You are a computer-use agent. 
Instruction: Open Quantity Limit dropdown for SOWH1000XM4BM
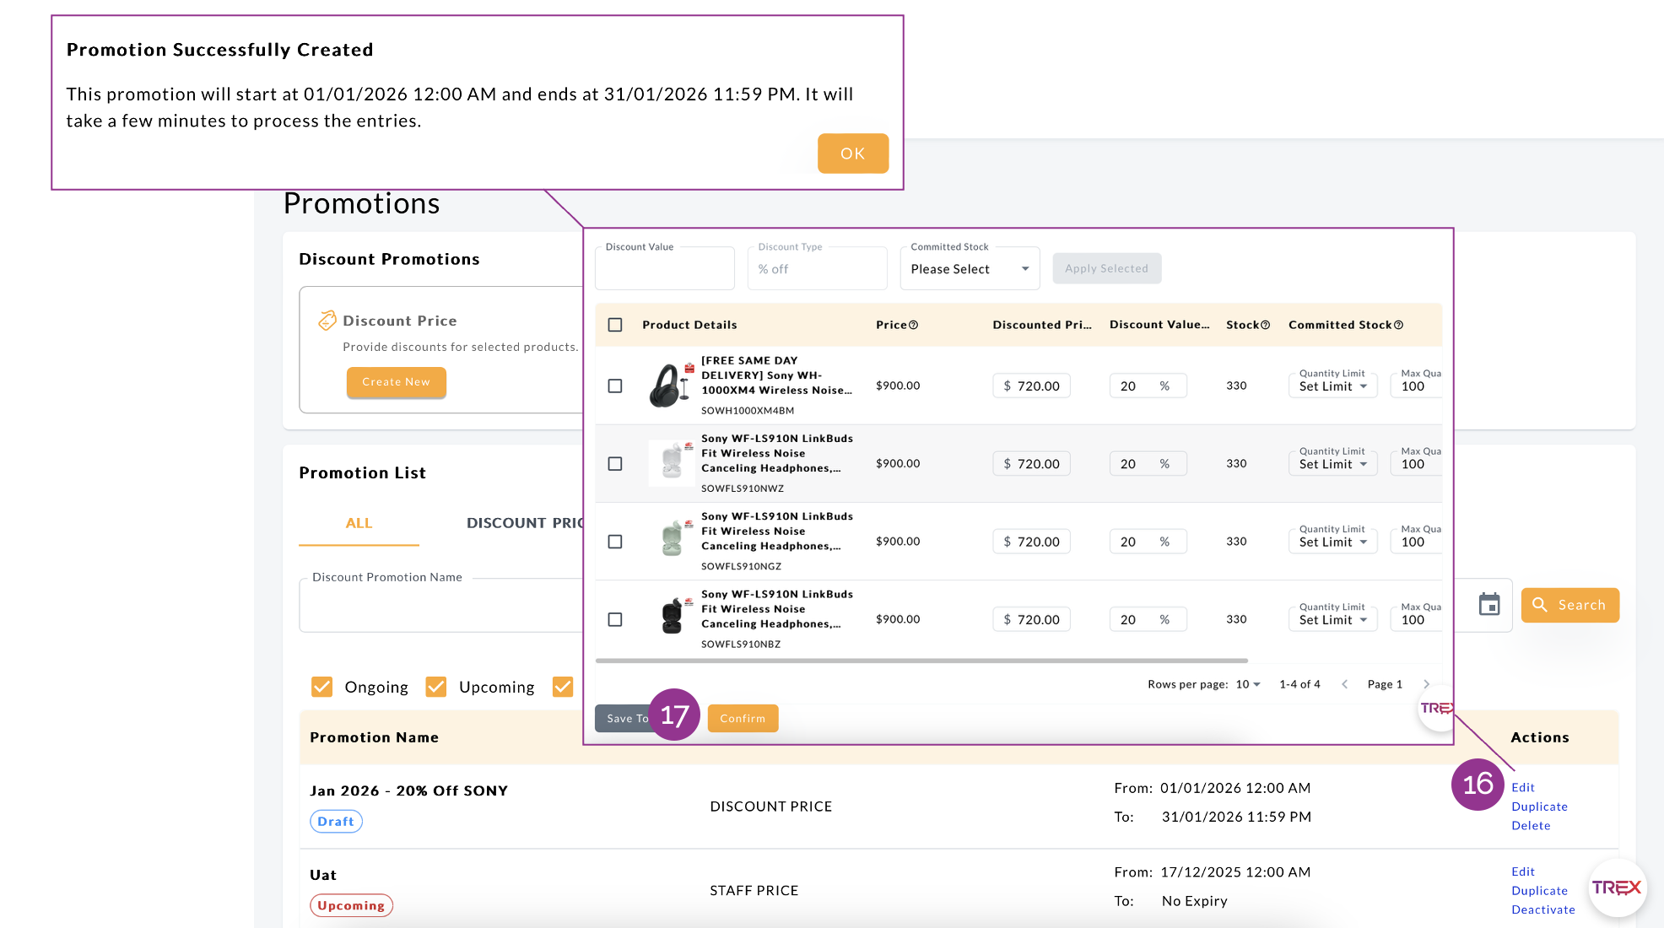(1332, 386)
